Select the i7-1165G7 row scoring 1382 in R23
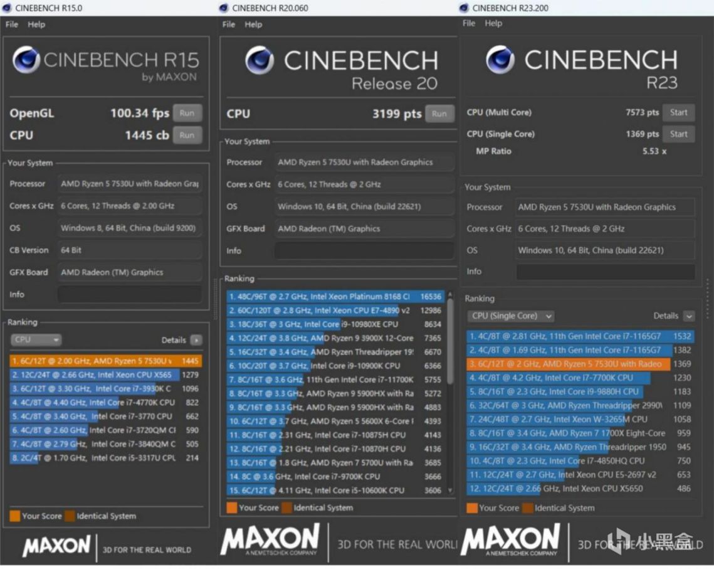Image resolution: width=714 pixels, height=569 pixels. (x=580, y=350)
